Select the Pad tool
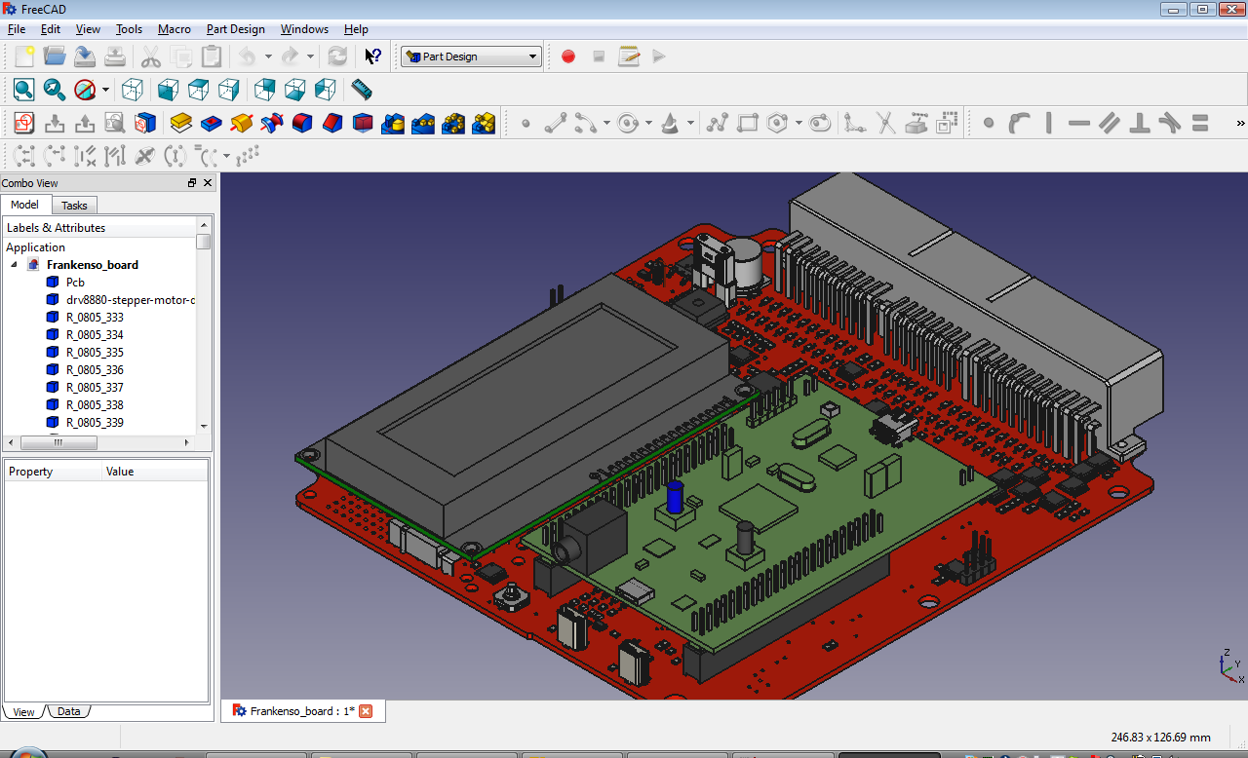Screen dimensions: 1248x758 coord(180,123)
